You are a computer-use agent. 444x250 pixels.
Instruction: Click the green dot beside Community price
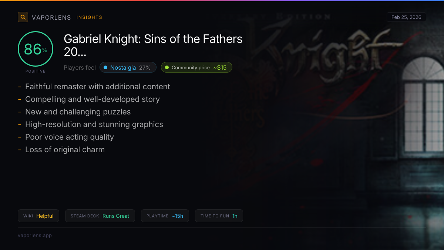point(167,67)
